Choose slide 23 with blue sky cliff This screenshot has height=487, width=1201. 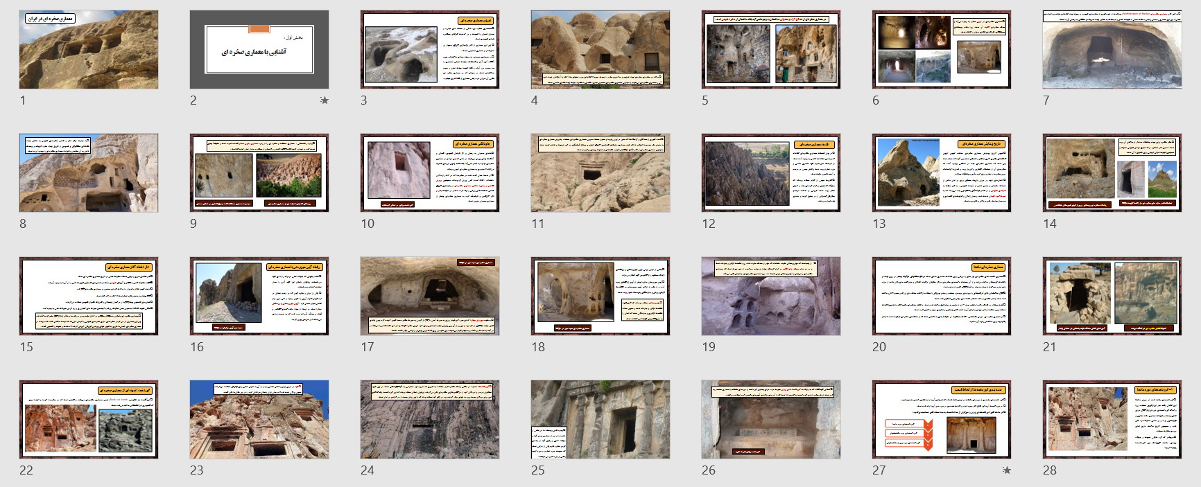[259, 419]
